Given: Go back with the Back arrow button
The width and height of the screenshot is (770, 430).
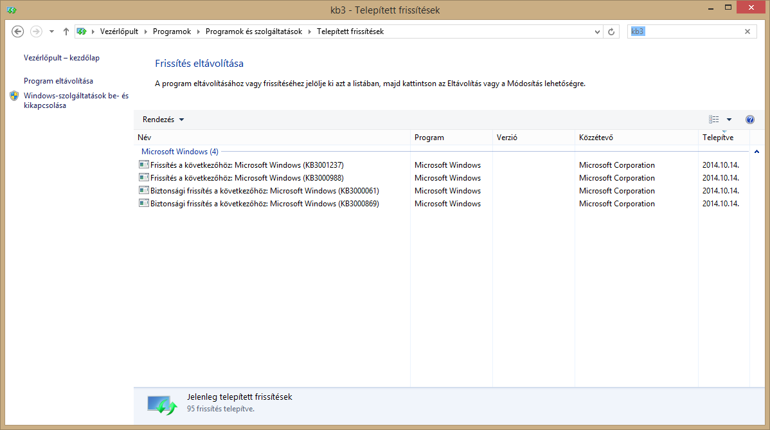Looking at the screenshot, I should (x=18, y=31).
